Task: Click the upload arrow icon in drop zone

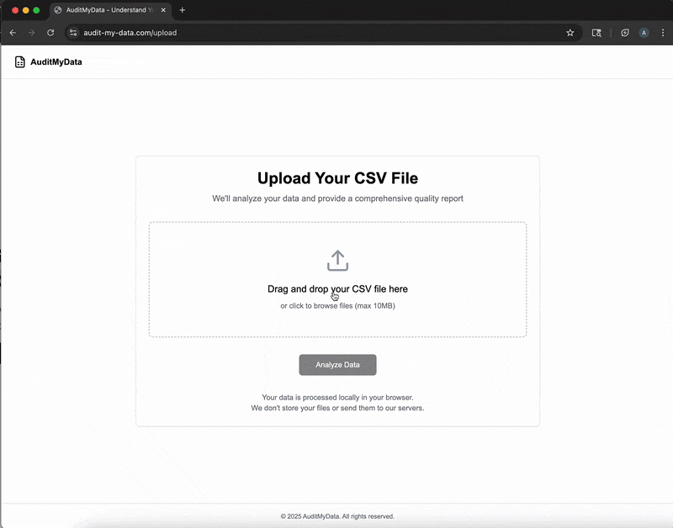Action: [337, 261]
